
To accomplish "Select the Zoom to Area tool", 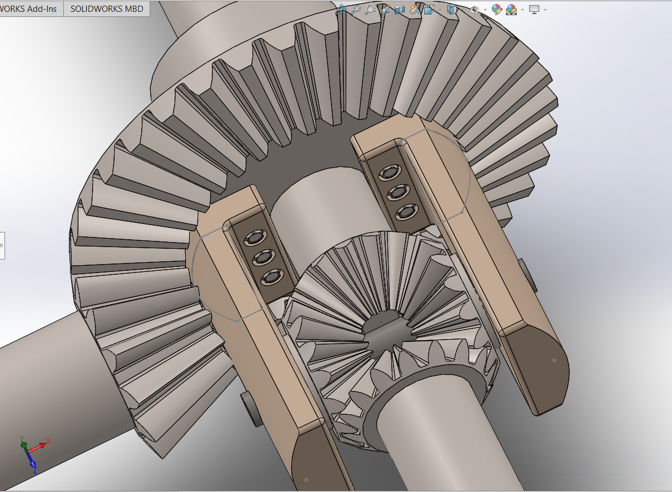I will pyautogui.click(x=370, y=9).
